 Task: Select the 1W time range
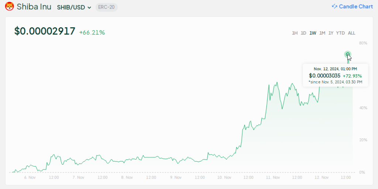[x=313, y=33]
